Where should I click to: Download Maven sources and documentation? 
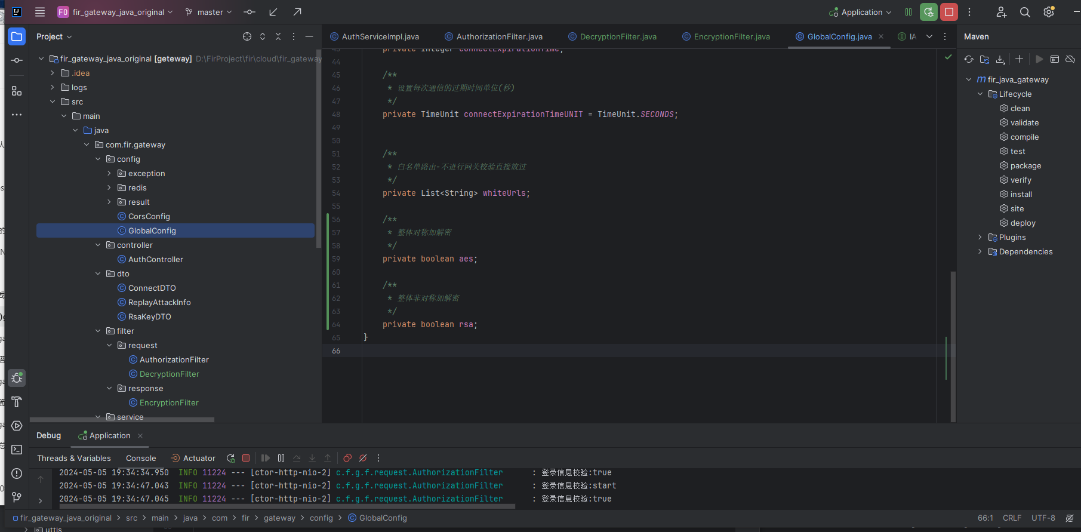point(1001,59)
